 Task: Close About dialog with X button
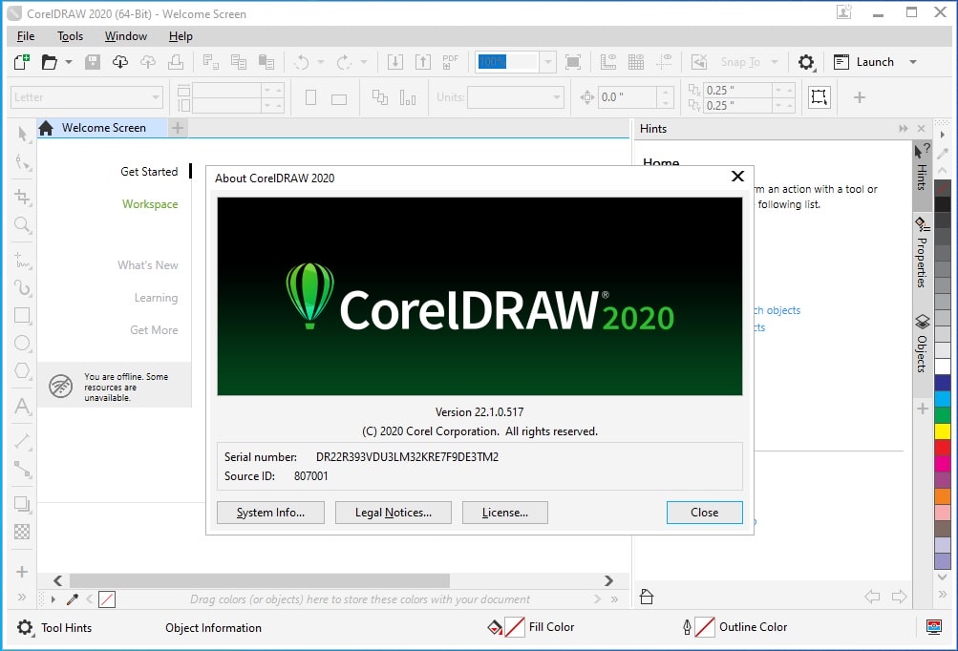pyautogui.click(x=737, y=177)
